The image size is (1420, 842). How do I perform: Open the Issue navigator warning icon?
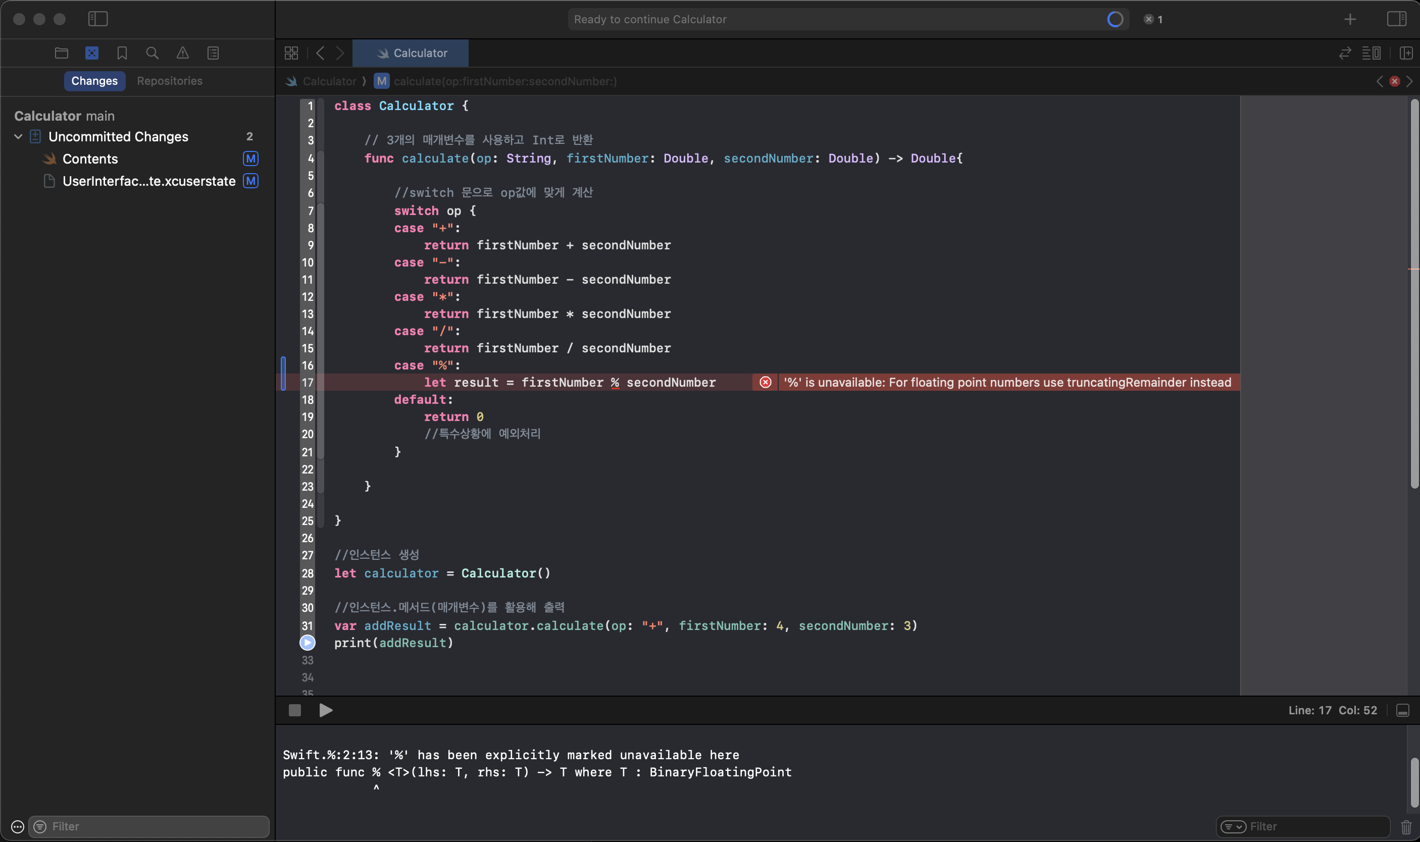coord(183,53)
